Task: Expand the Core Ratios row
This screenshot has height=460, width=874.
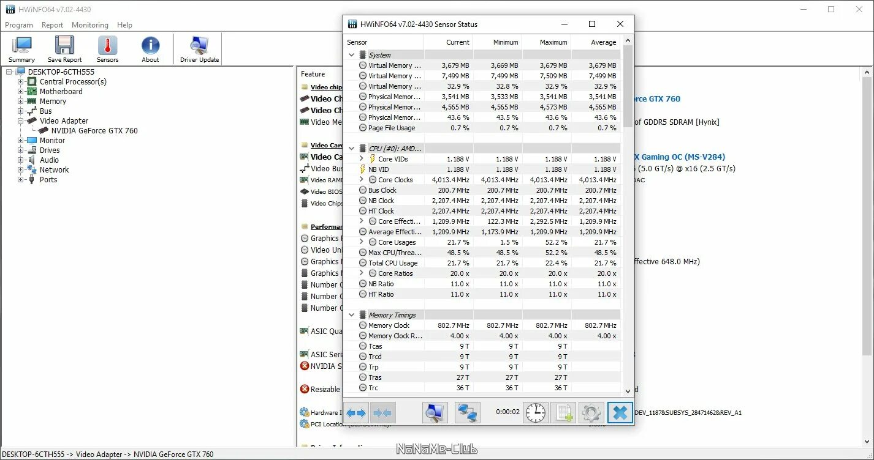Action: [x=362, y=273]
